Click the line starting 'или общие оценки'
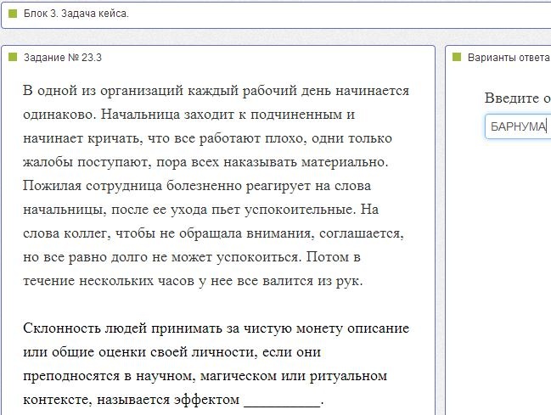The image size is (551, 415). coord(171,352)
